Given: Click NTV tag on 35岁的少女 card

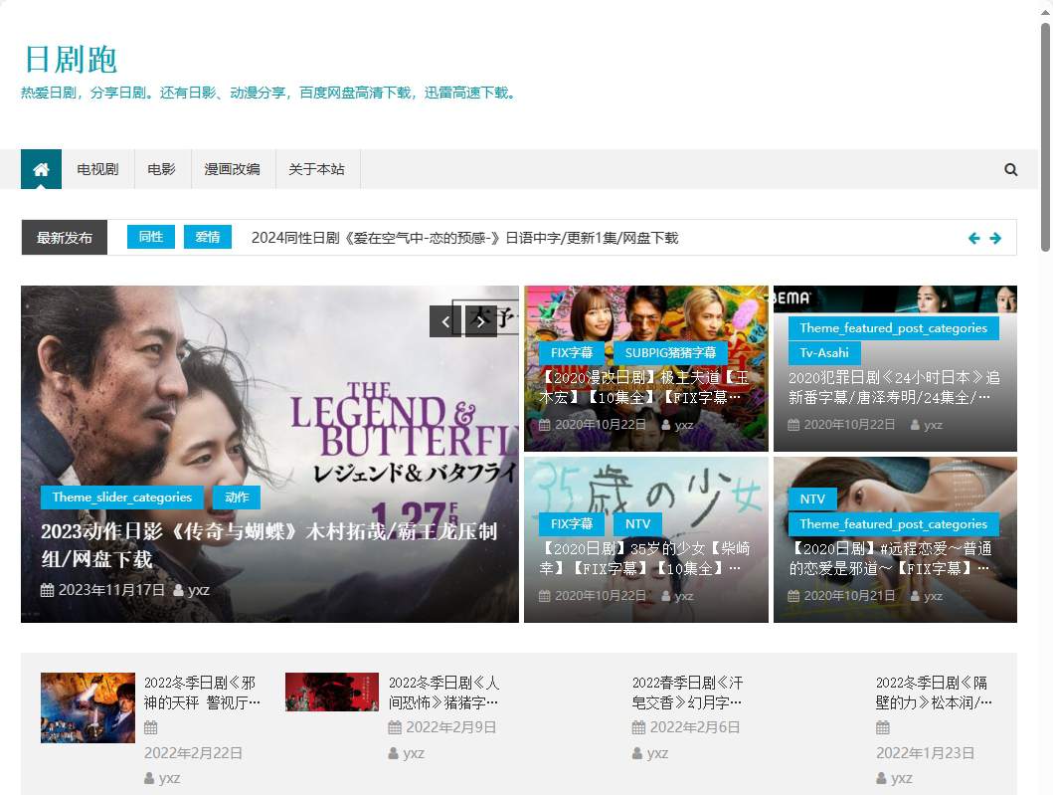Looking at the screenshot, I should [x=637, y=524].
